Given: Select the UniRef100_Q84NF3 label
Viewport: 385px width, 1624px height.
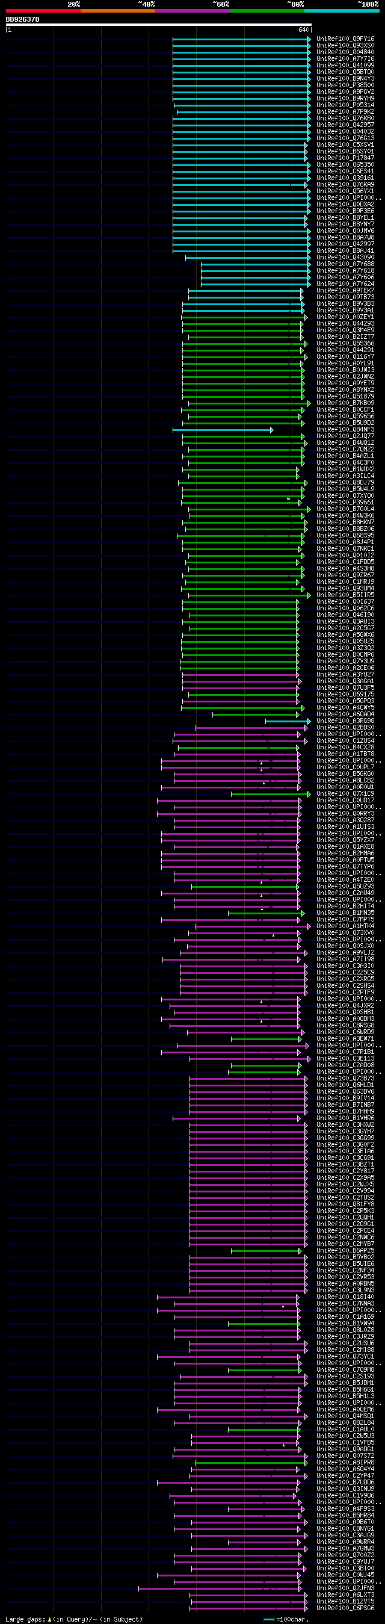Looking at the screenshot, I should 345,429.
